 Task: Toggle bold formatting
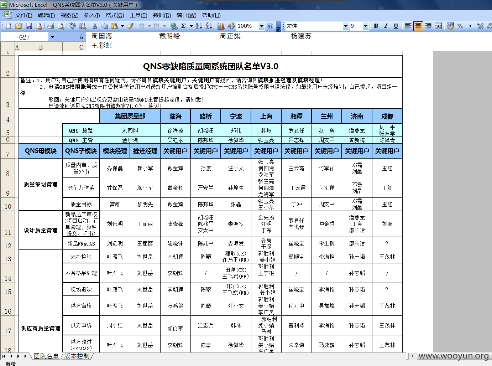(x=376, y=26)
